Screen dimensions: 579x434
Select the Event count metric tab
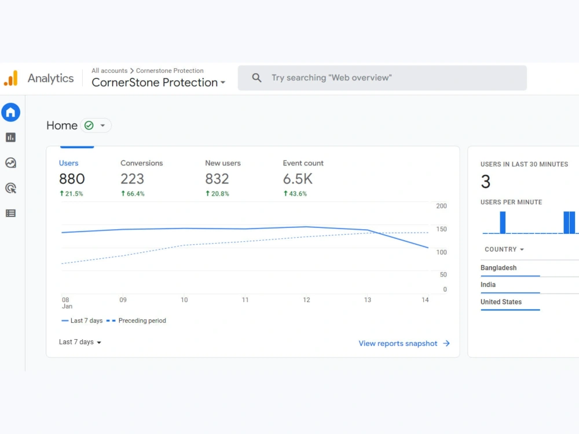[303, 178]
